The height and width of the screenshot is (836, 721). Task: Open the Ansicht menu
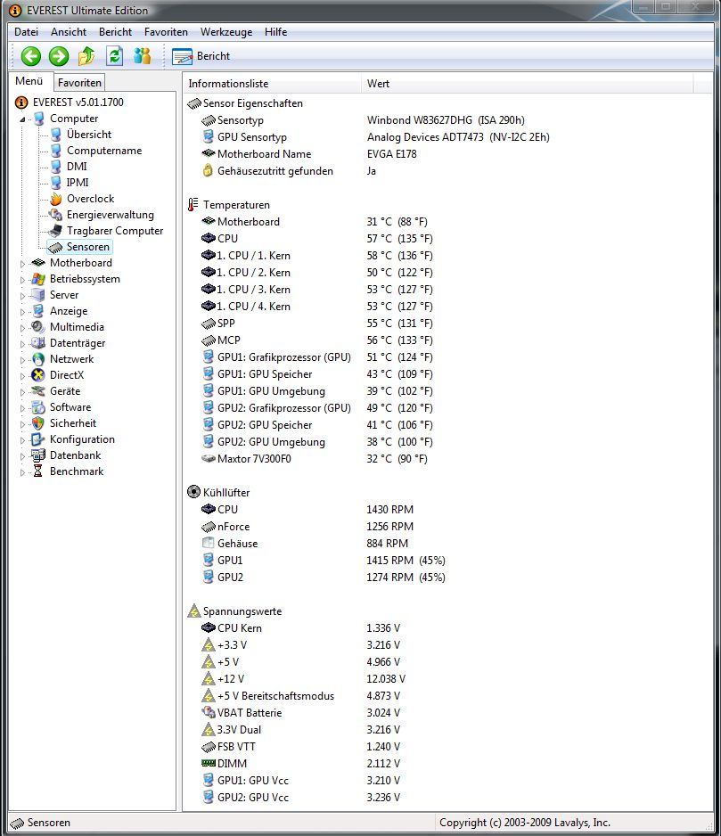(69, 32)
